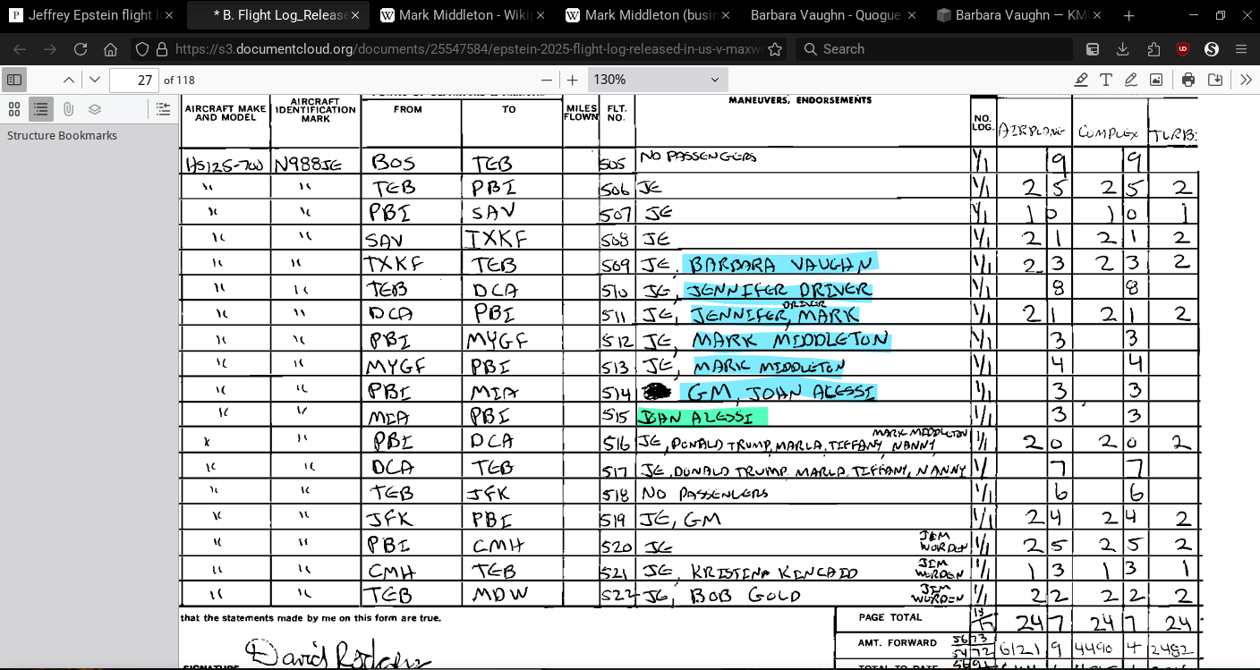Select the Text annotation tool
This screenshot has height=670, width=1260.
[1106, 80]
